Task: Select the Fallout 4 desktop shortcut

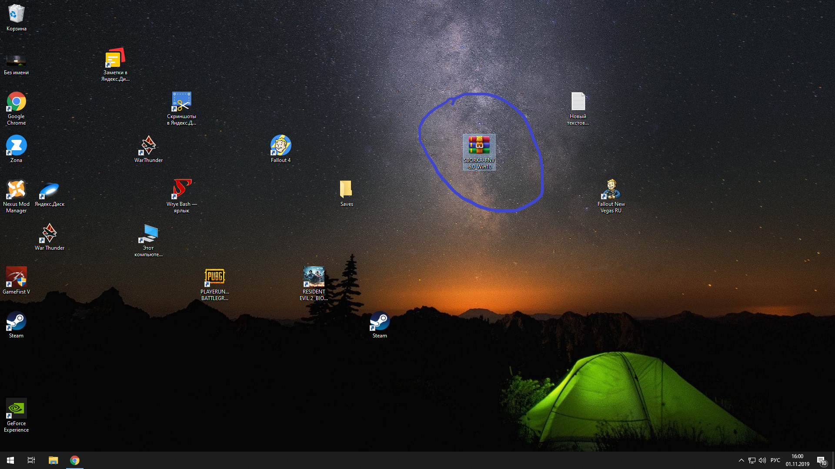Action: click(x=281, y=146)
